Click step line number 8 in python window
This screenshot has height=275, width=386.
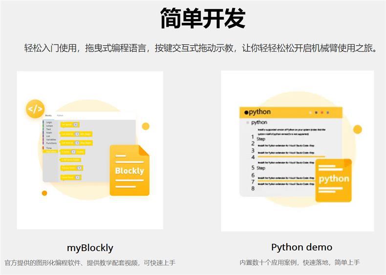click(x=253, y=189)
